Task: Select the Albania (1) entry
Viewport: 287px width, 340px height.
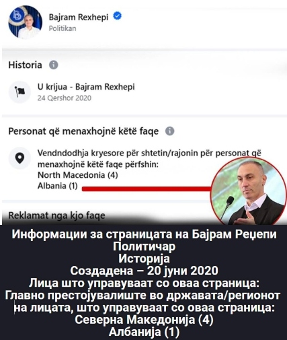Action: coord(57,186)
